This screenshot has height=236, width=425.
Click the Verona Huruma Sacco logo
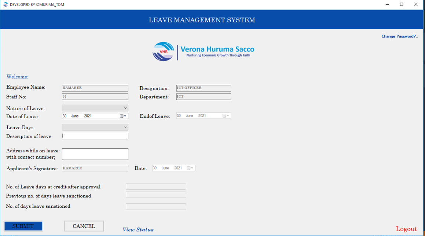pyautogui.click(x=203, y=52)
